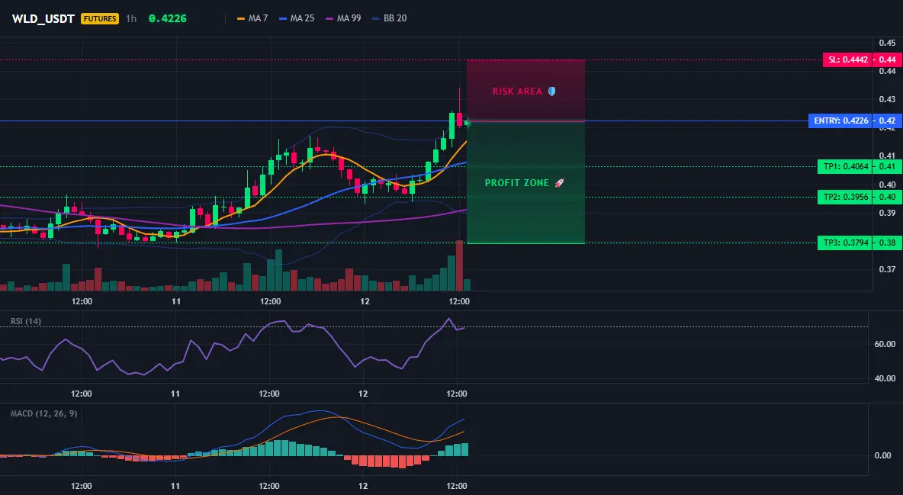Click the date label 12 on price chart axis
The image size is (903, 495).
click(364, 301)
